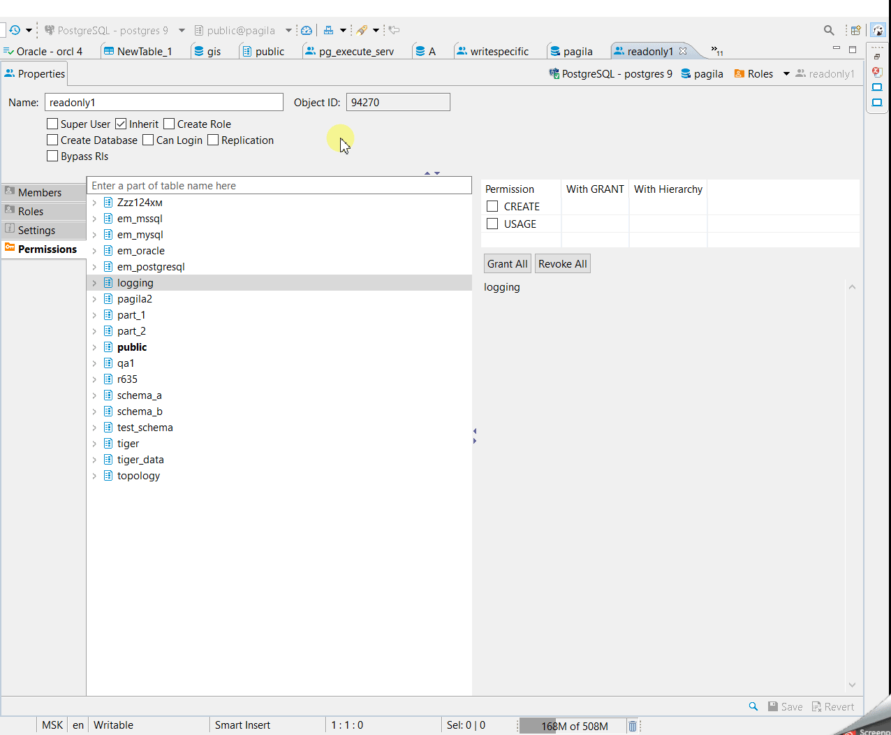Switch to the writespecific editor tab
891x735 pixels.
499,50
